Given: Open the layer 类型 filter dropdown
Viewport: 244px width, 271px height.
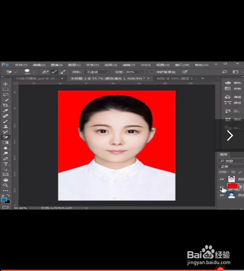Looking at the screenshot, I should (x=231, y=161).
